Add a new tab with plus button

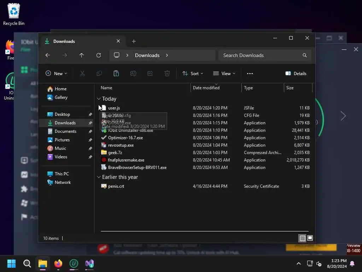[x=134, y=41]
